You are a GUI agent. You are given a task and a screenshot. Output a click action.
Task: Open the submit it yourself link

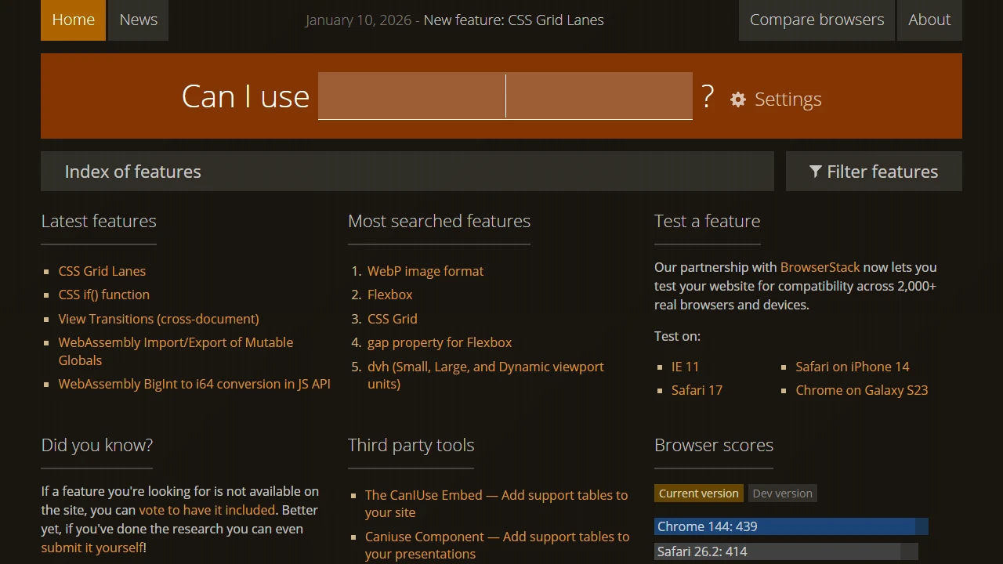tap(91, 548)
